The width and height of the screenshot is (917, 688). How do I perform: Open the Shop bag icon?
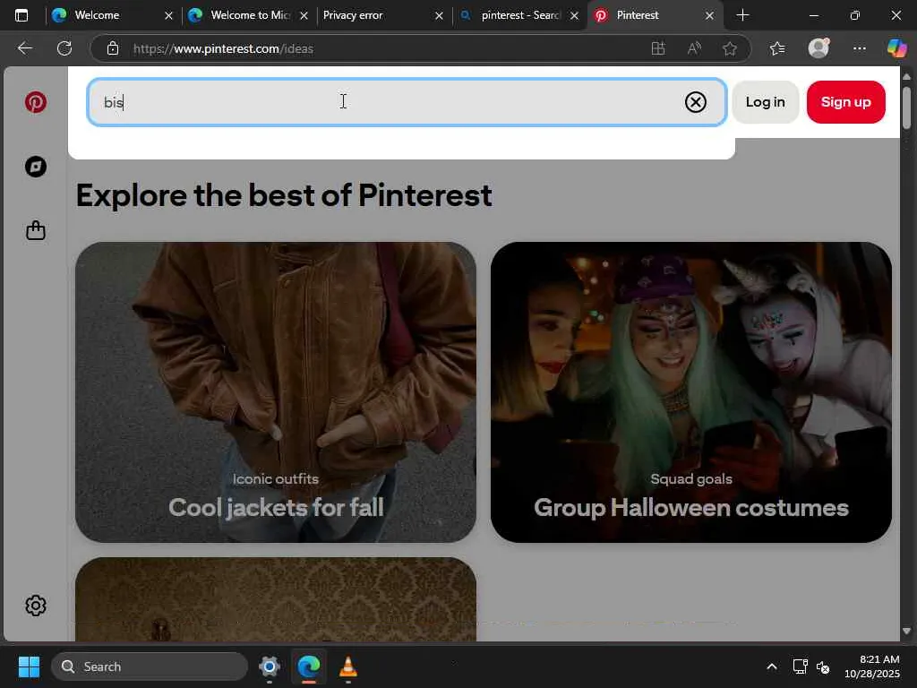pyautogui.click(x=36, y=231)
